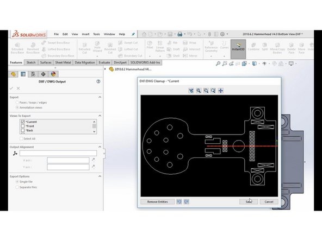
Task: Click the Reference Geometry tool
Action: [x=211, y=46]
